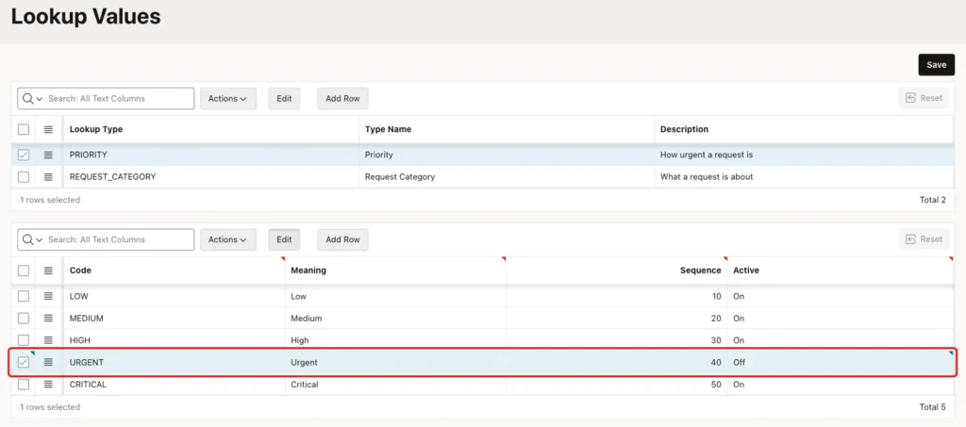Select all rows via Code grid header checkbox

24,271
